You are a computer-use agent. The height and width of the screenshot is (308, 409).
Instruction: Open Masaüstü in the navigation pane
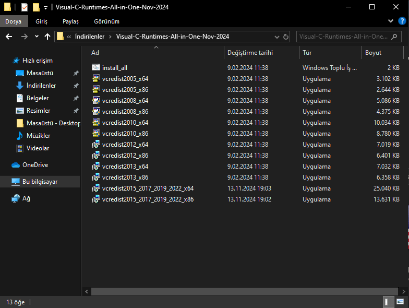pos(40,73)
